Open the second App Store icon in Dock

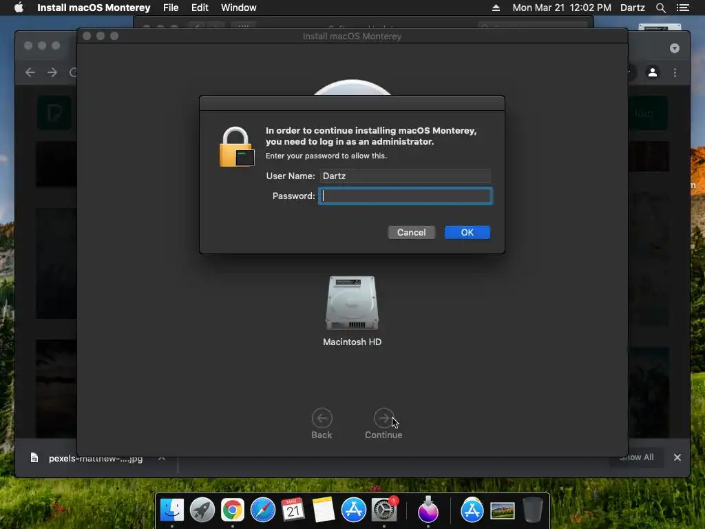pyautogui.click(x=472, y=510)
